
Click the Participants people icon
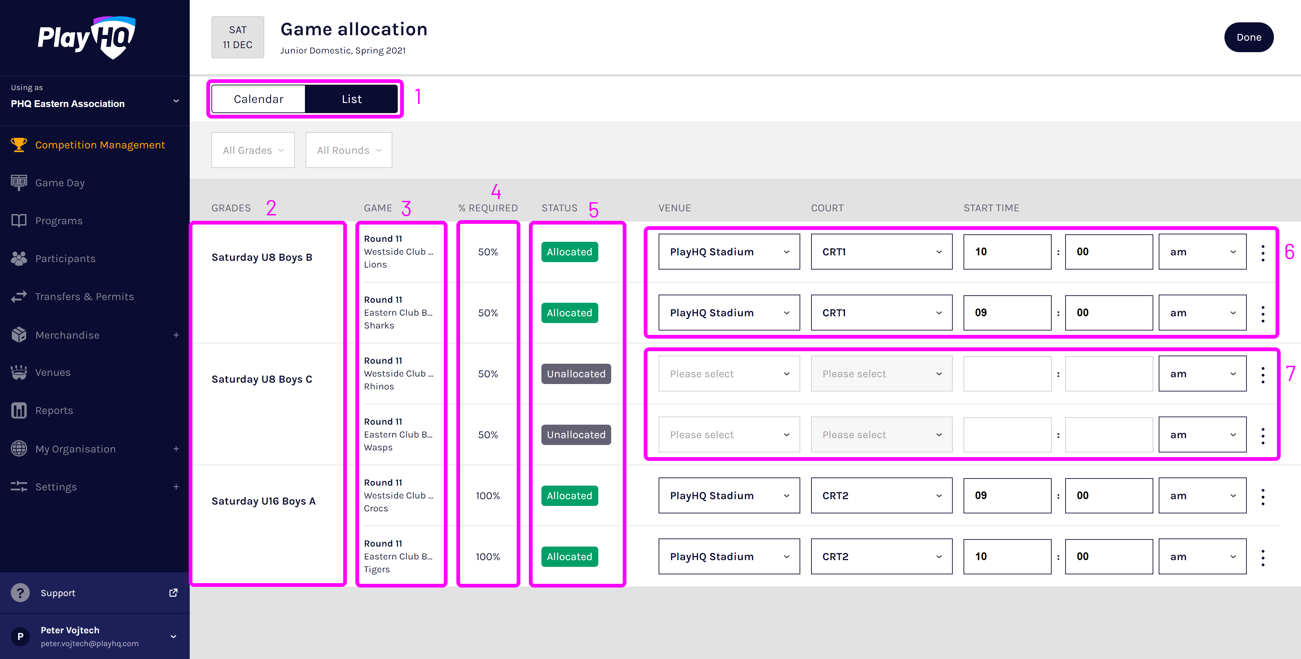(19, 258)
